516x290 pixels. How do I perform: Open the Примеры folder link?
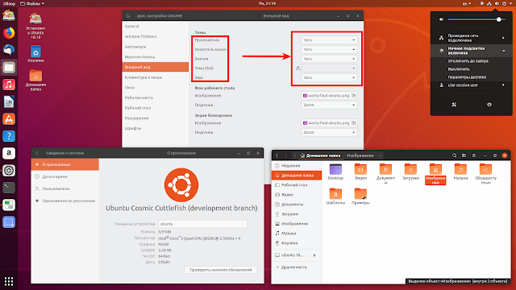point(360,197)
